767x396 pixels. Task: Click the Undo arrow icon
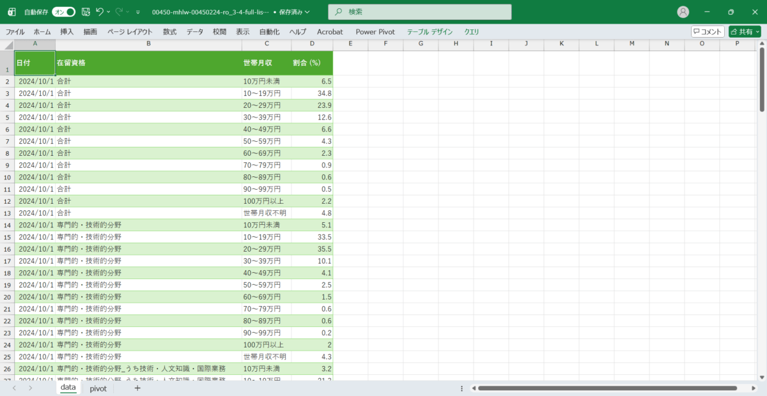point(100,12)
